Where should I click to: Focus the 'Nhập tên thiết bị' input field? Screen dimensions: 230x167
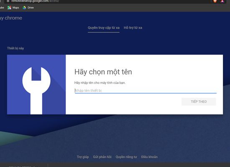pyautogui.click(x=146, y=91)
